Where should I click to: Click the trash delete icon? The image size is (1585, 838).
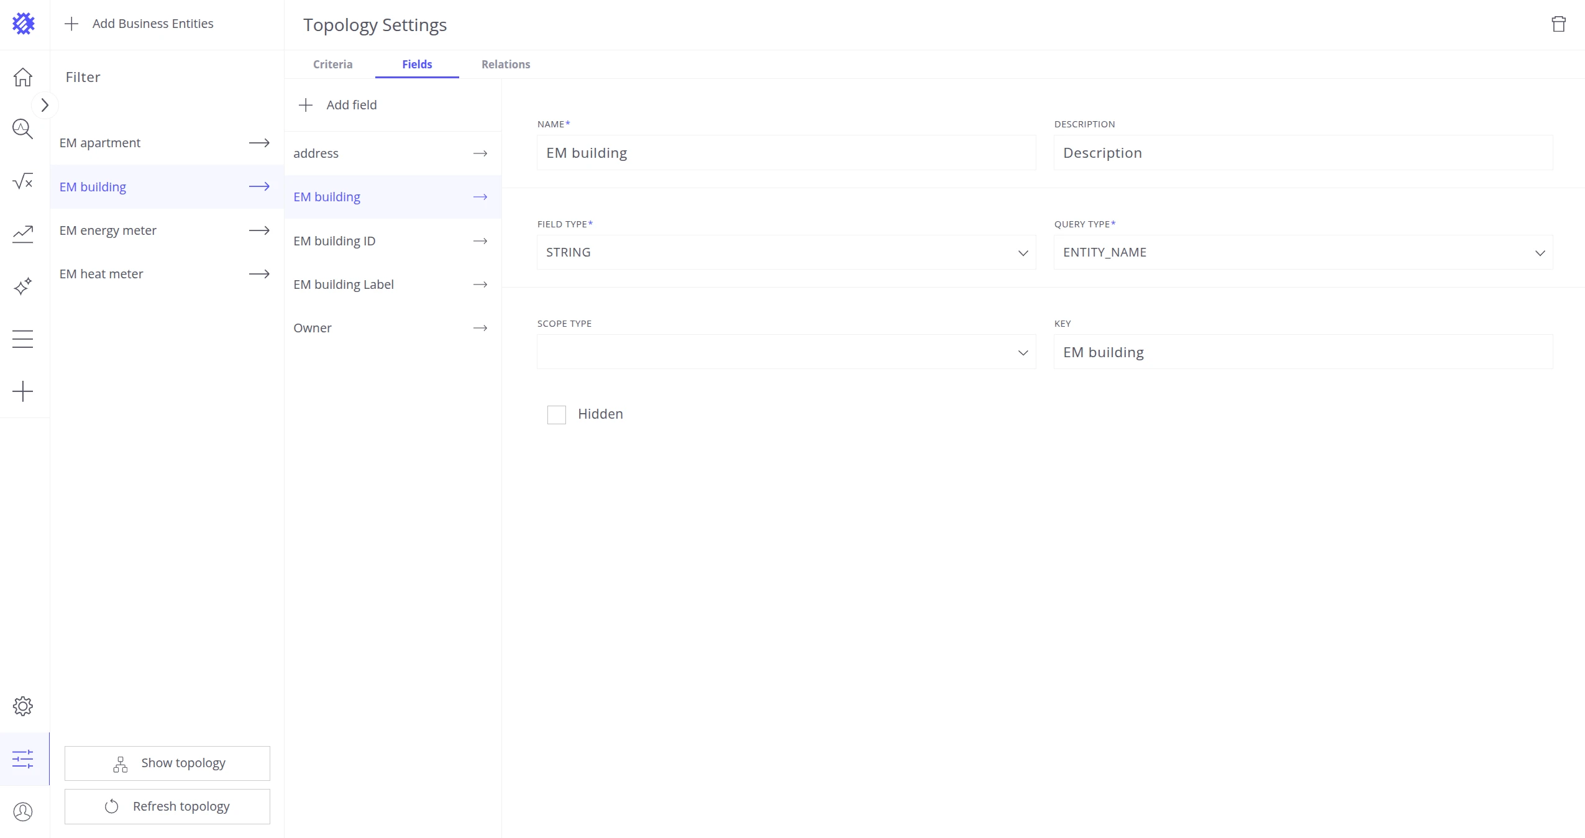[x=1558, y=24]
